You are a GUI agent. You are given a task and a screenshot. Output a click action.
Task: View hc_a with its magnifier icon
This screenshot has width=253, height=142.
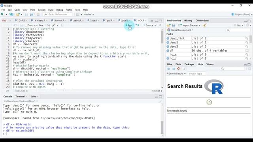tap(247, 54)
